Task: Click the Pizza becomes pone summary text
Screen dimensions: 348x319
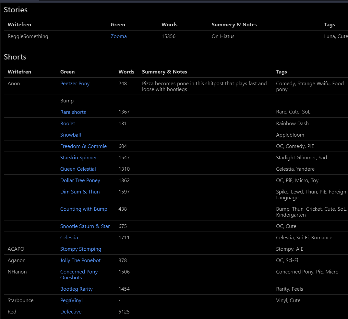Action: [x=204, y=86]
